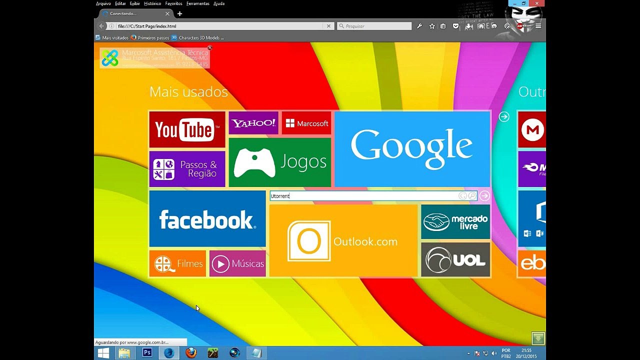Open the Filmes tile
Image resolution: width=640 pixels, height=360 pixels.
pos(177,263)
